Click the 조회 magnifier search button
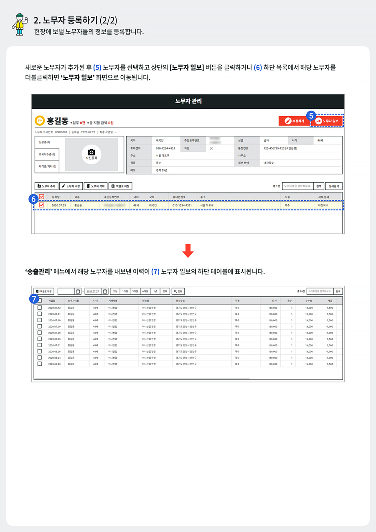 pos(178,292)
